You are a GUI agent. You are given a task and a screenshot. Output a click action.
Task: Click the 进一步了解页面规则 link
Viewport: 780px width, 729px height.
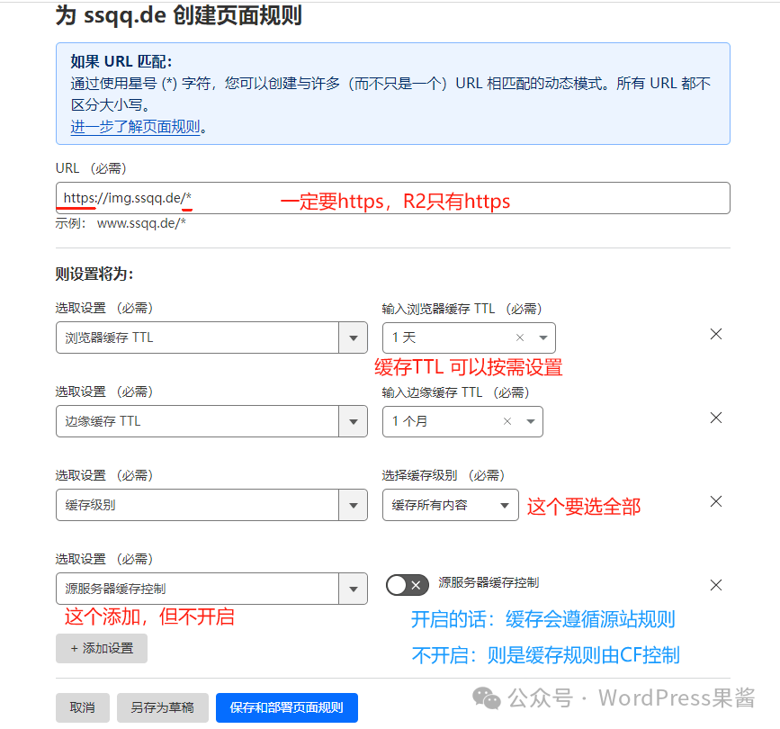click(135, 127)
